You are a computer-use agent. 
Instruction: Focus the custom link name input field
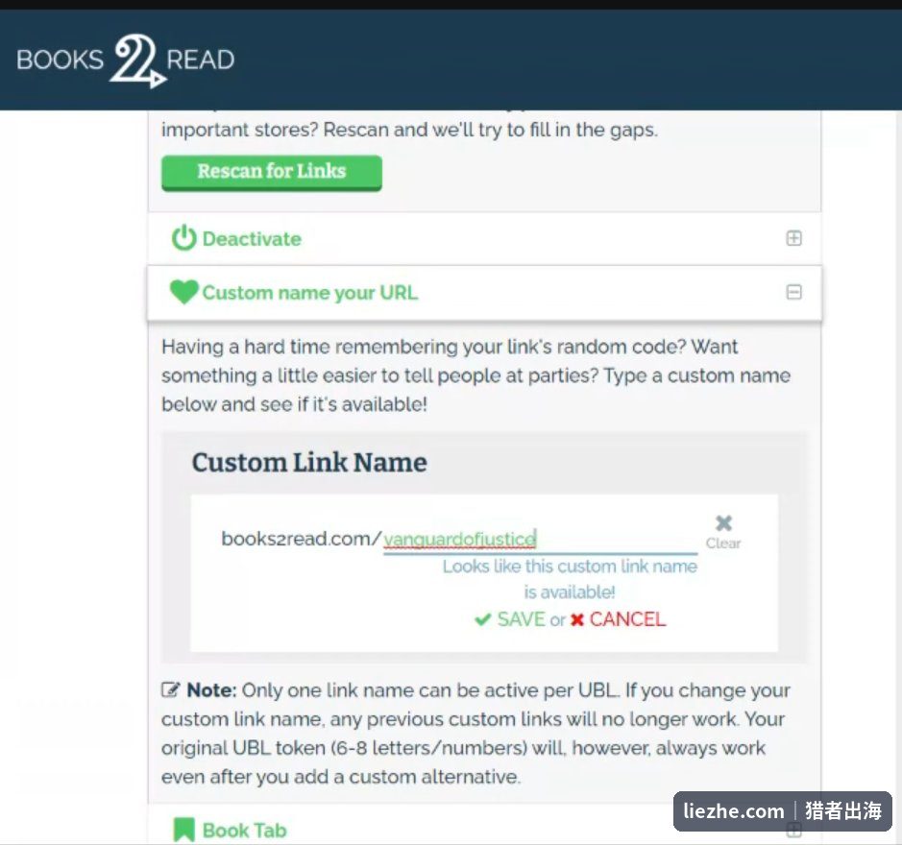point(540,540)
